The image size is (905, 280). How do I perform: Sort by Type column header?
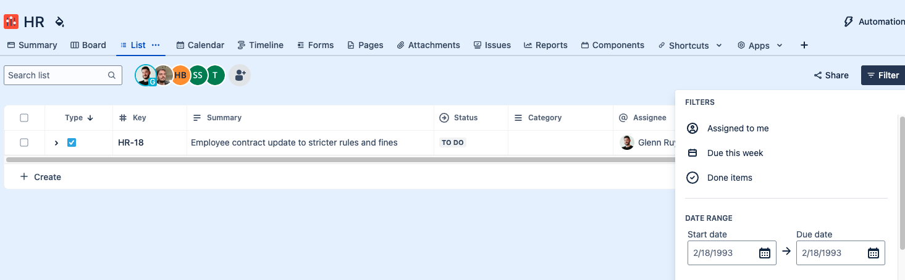79,118
